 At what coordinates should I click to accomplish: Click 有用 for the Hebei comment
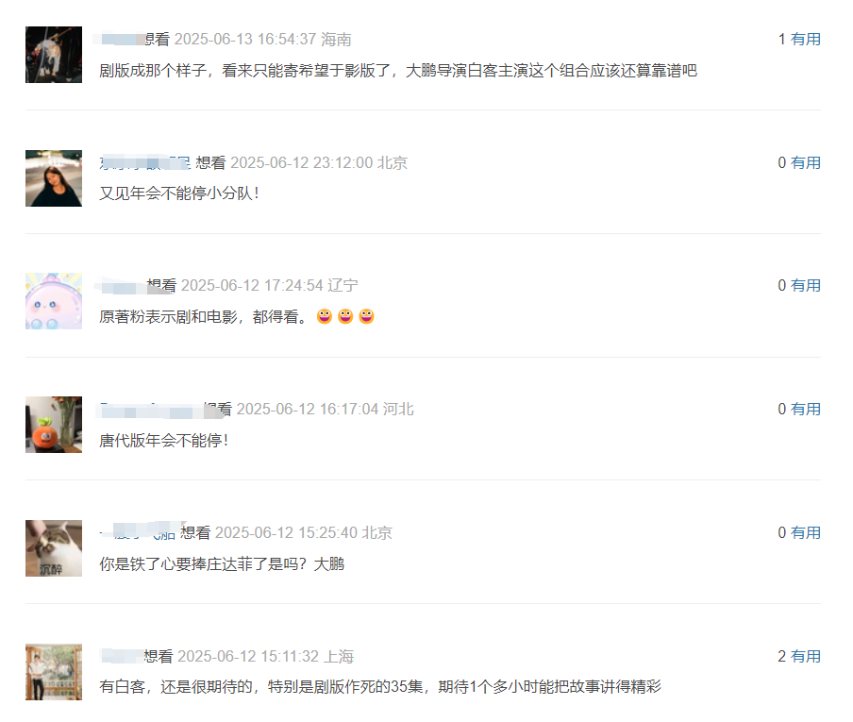[x=805, y=409]
